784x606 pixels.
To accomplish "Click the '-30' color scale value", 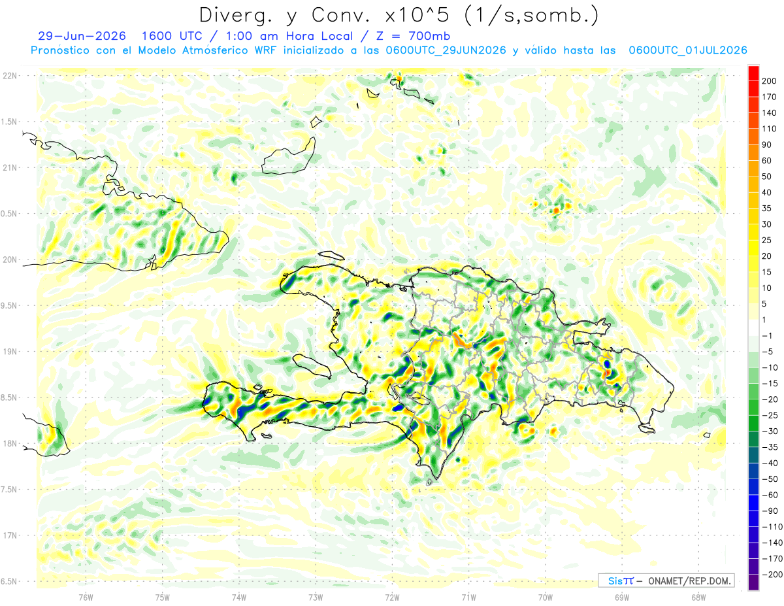I will 769,431.
